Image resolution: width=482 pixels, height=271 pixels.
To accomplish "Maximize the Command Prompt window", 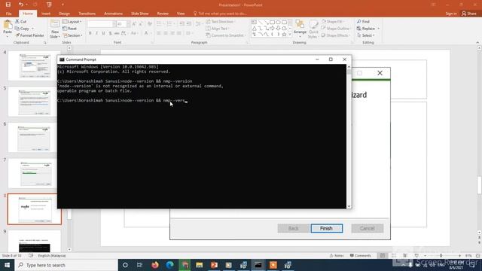I will [331, 59].
